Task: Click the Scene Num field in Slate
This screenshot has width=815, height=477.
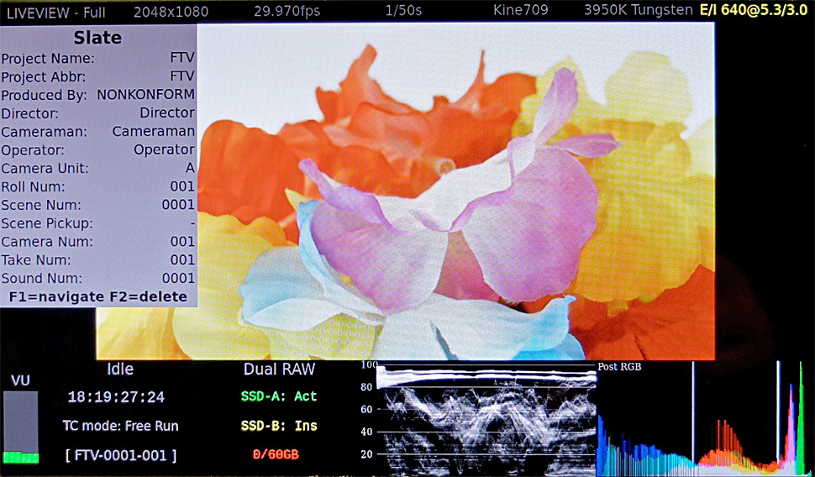Action: click(97, 205)
